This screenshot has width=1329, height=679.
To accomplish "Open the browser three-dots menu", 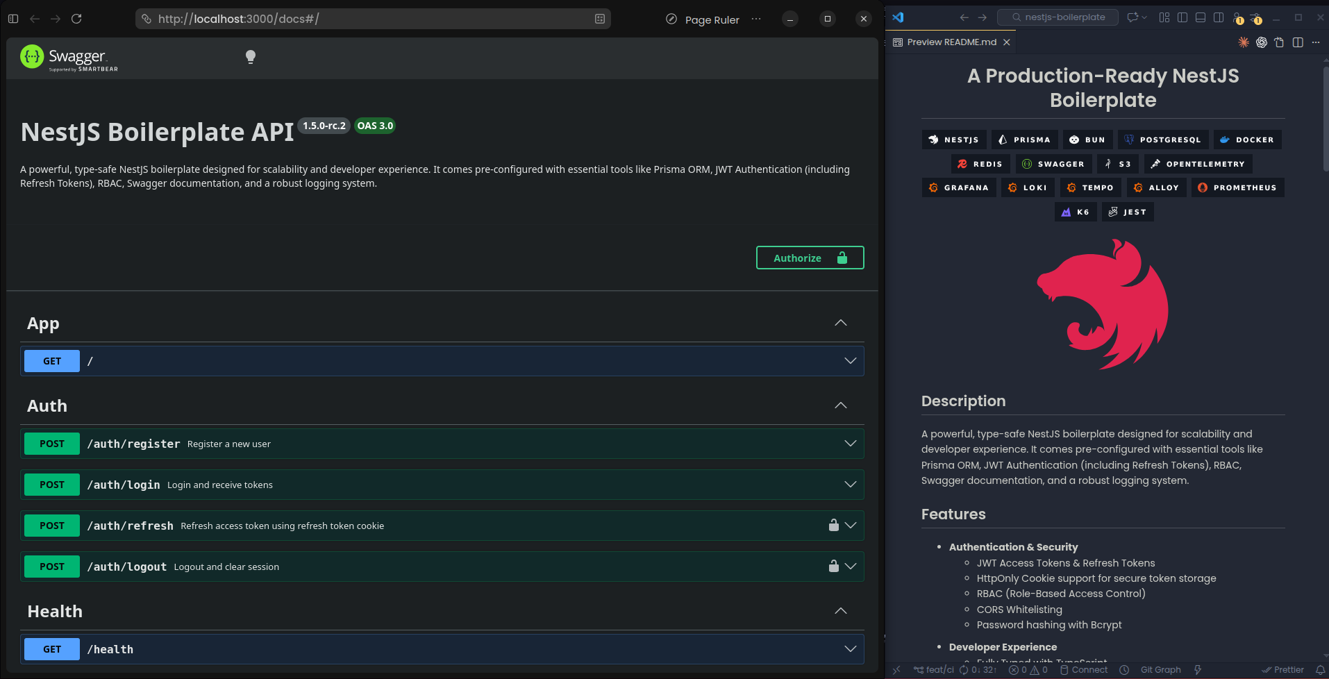I will 756,19.
